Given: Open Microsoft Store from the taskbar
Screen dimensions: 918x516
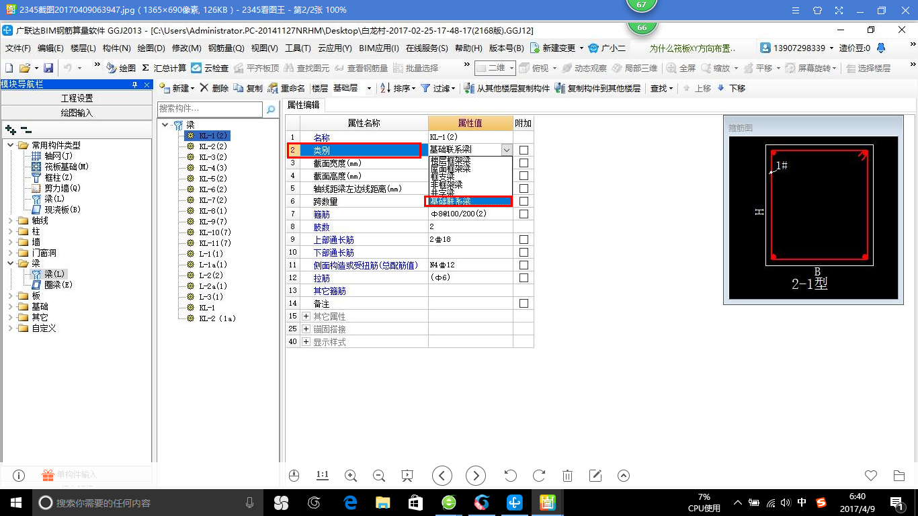Looking at the screenshot, I should 415,502.
